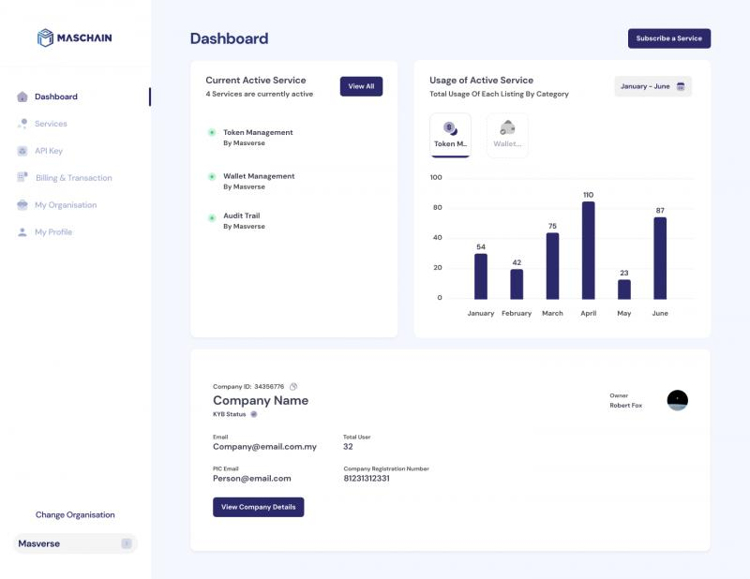Click the April bar in usage chart

(x=588, y=249)
